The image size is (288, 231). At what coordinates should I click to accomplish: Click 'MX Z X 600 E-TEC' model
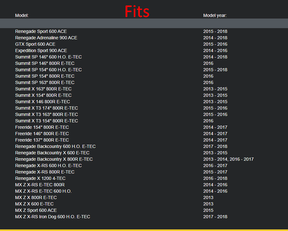coord(34,204)
